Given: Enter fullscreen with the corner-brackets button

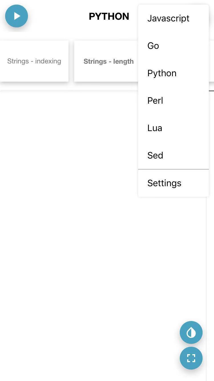Looking at the screenshot, I should point(191,358).
